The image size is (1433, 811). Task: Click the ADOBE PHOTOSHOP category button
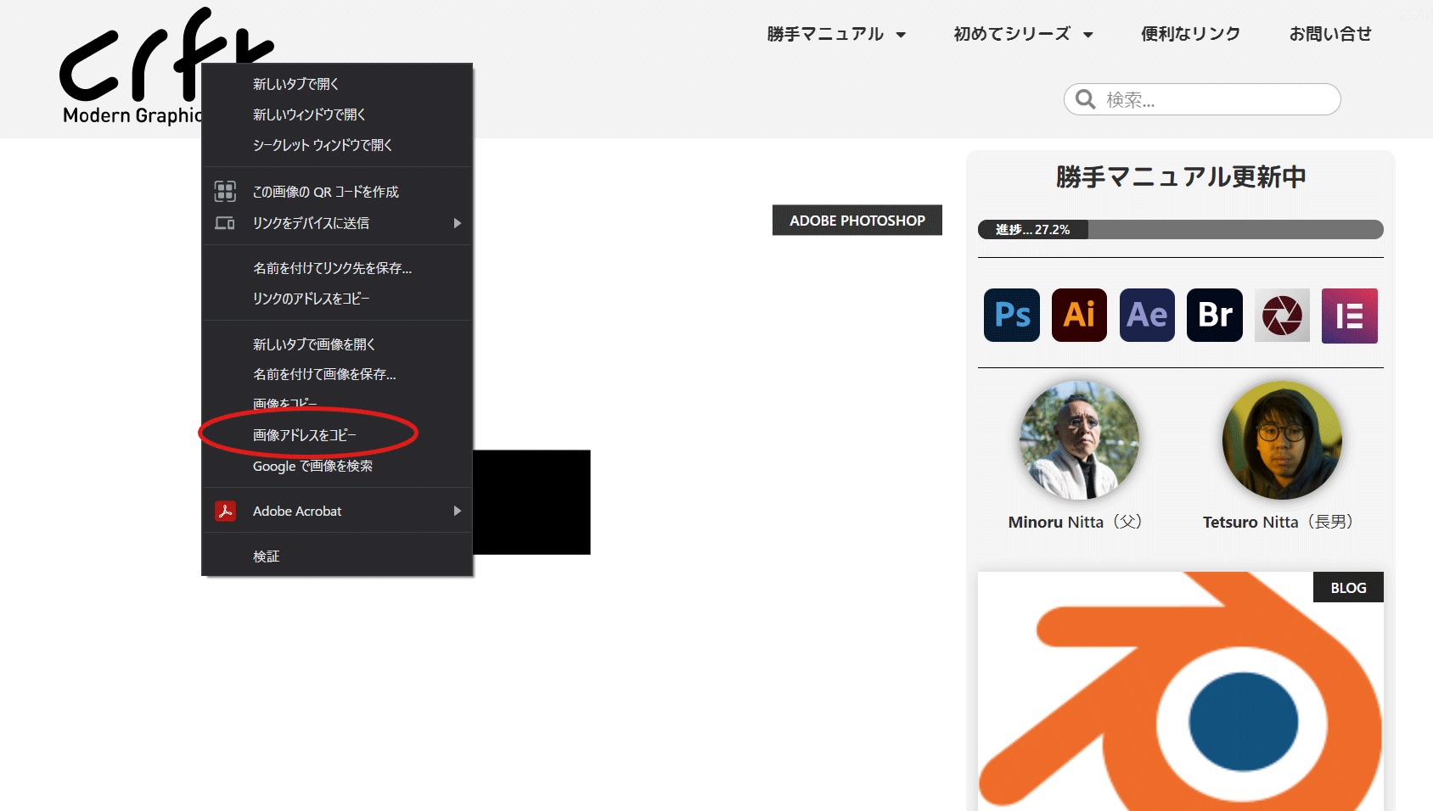857,220
